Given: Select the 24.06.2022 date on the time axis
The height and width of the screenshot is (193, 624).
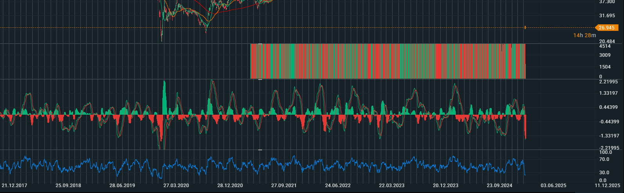Looking at the screenshot, I should point(338,186).
